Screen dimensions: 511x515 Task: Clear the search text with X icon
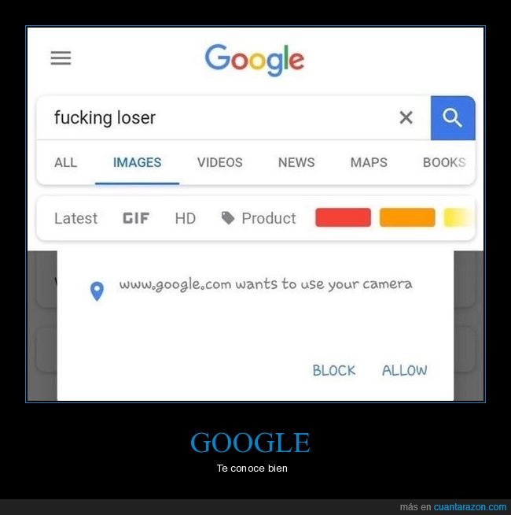click(406, 117)
